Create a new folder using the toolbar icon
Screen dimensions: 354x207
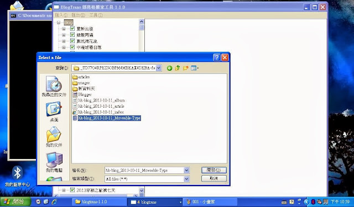(x=186, y=68)
